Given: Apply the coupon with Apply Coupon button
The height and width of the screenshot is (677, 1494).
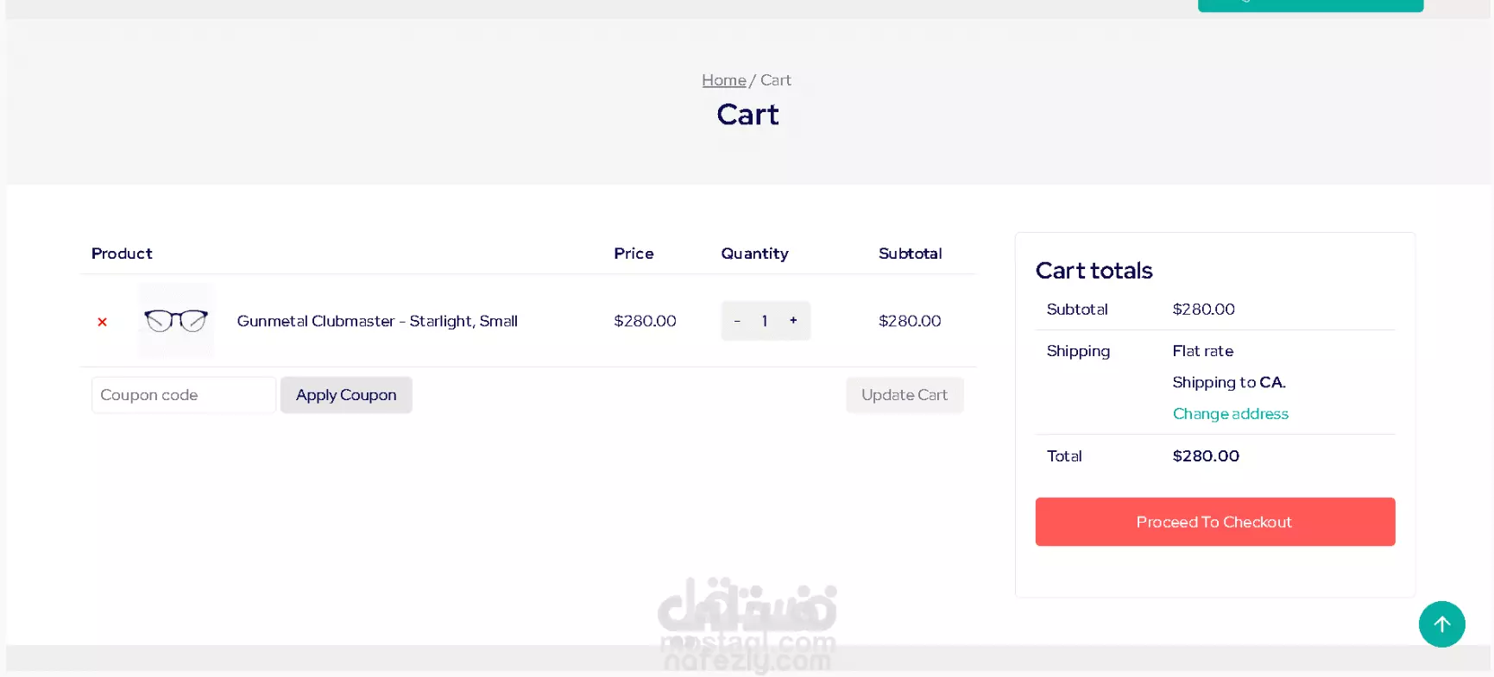Looking at the screenshot, I should (x=346, y=395).
